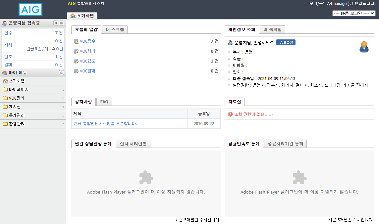The image size is (379, 224).
Task: Click the VOC접수 warning icon
Action: (76, 41)
